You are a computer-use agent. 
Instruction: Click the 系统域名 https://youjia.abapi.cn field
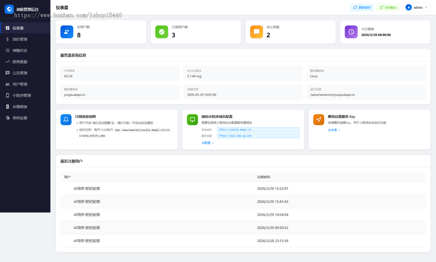click(x=258, y=129)
